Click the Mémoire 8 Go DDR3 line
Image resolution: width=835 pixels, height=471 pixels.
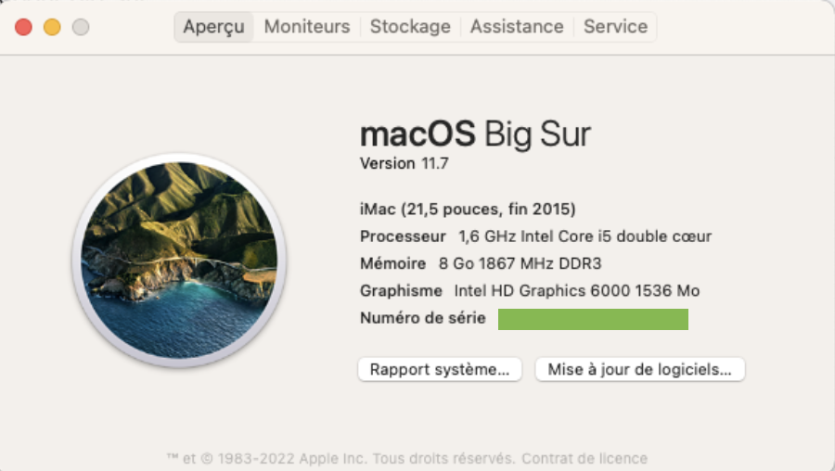481,263
